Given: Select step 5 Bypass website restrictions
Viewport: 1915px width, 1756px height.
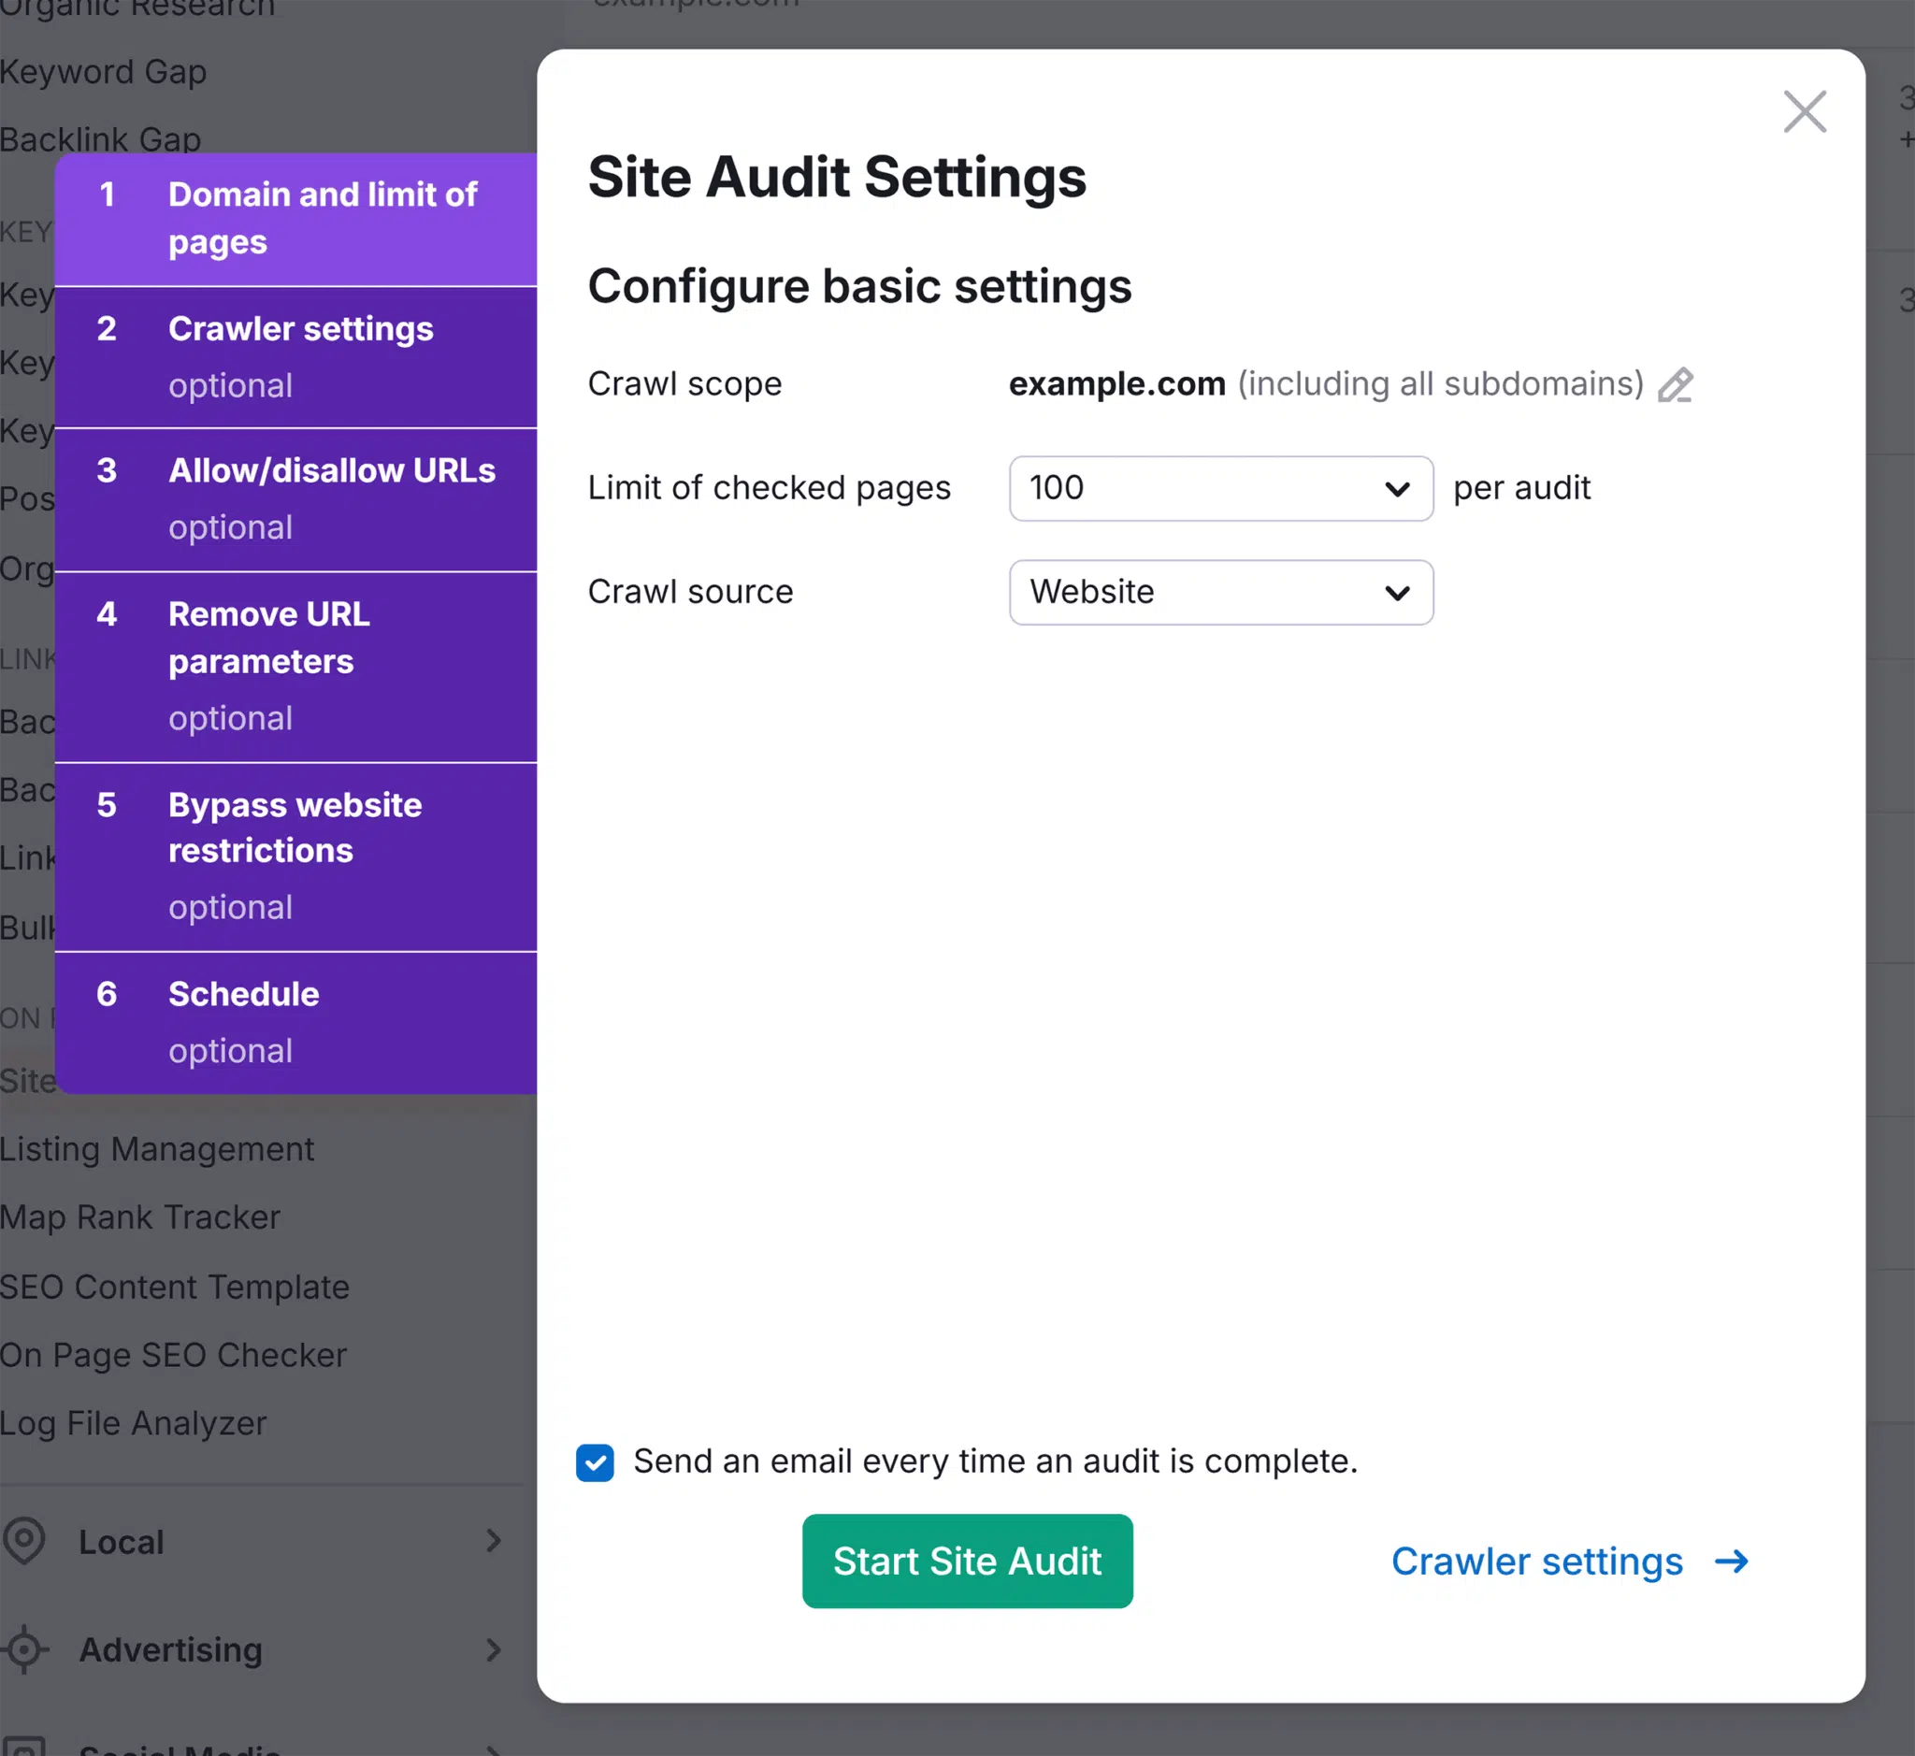Looking at the screenshot, I should (295, 857).
